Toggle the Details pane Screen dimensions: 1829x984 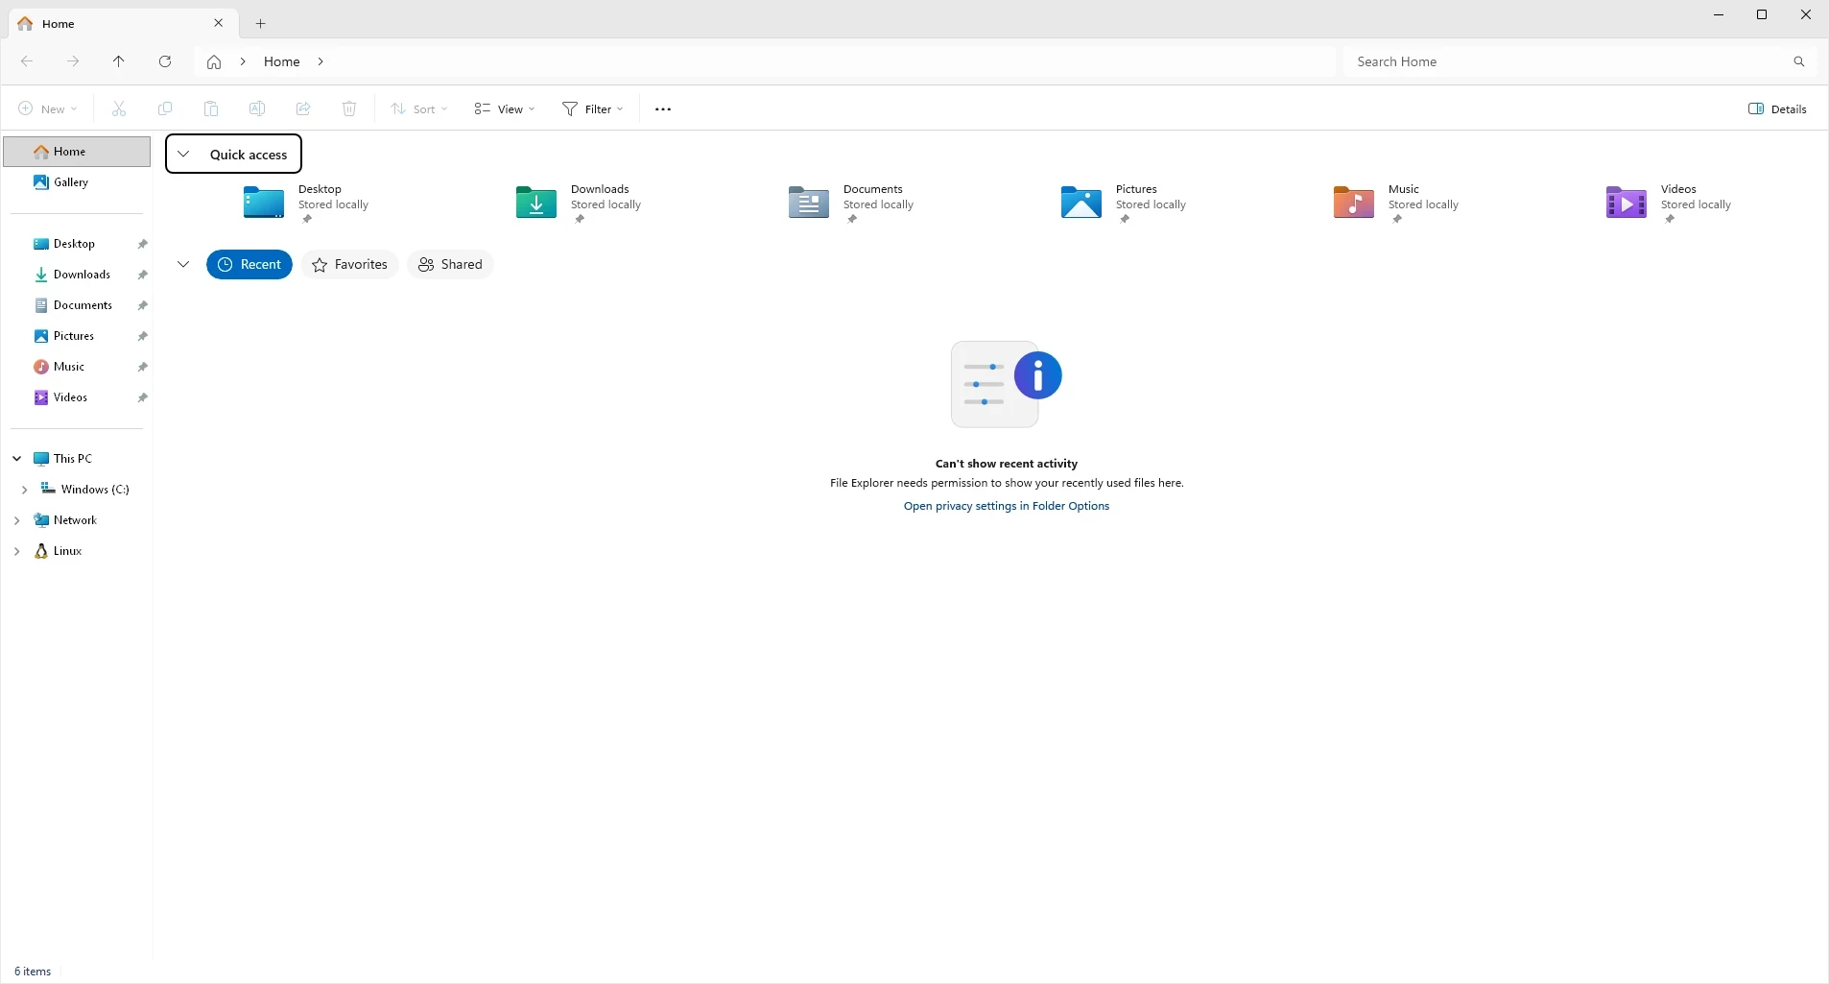point(1777,109)
